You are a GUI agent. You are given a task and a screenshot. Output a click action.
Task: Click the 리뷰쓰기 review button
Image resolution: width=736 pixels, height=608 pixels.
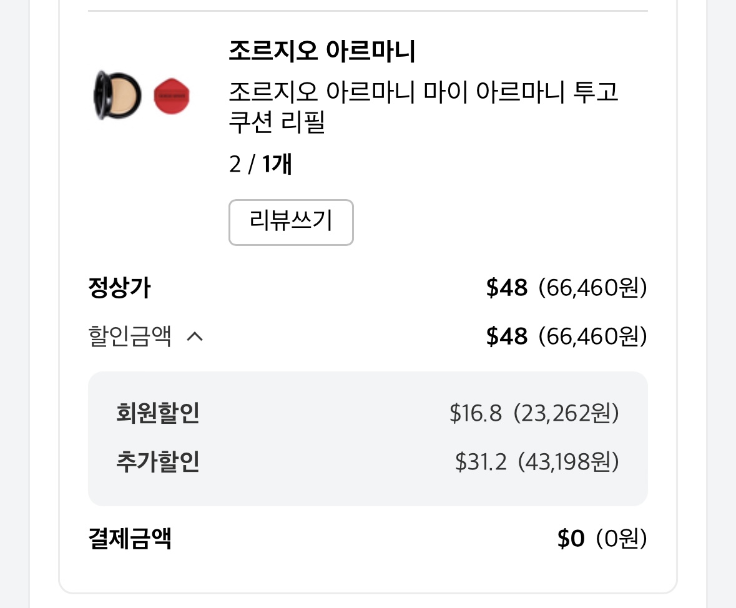click(290, 222)
